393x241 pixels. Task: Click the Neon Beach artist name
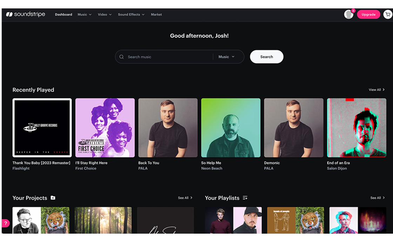pyautogui.click(x=212, y=168)
